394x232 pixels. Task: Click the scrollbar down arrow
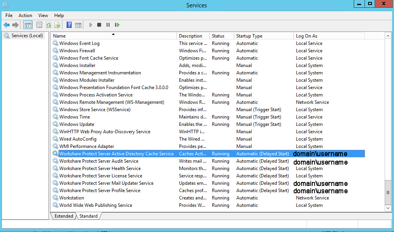pyautogui.click(x=388, y=208)
